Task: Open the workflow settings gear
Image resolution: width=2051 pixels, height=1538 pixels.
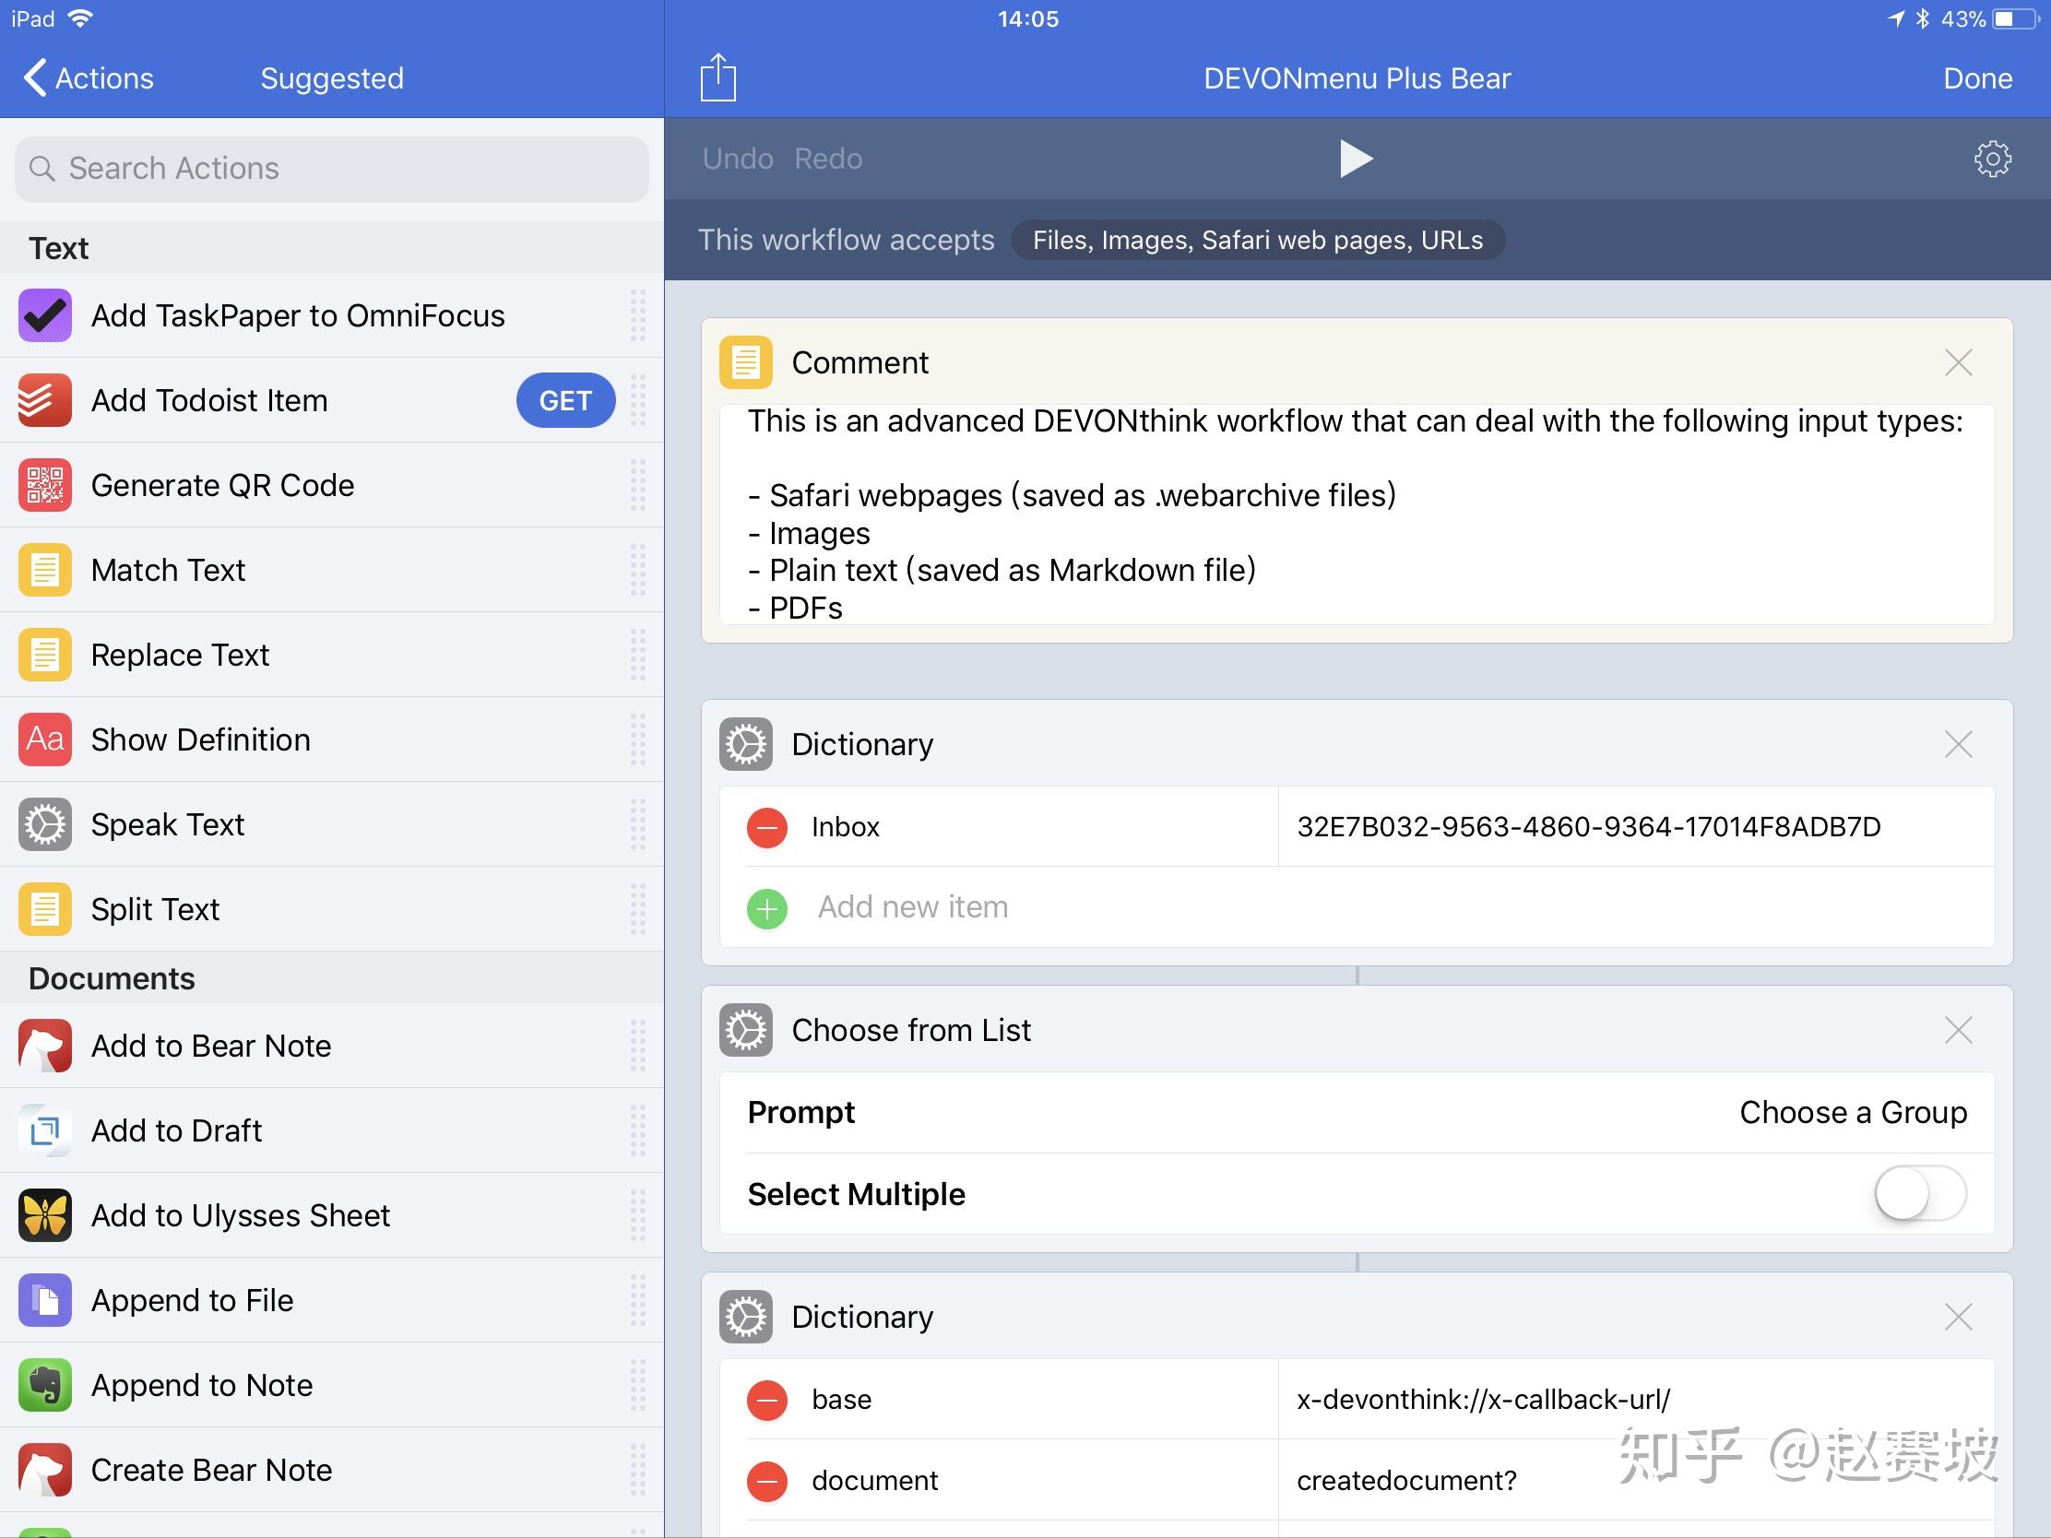Action: tap(1992, 159)
